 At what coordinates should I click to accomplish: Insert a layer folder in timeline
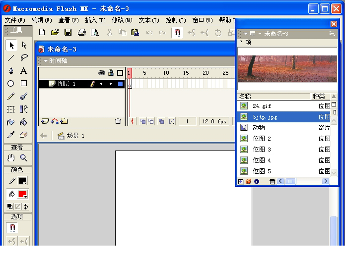(x=64, y=121)
